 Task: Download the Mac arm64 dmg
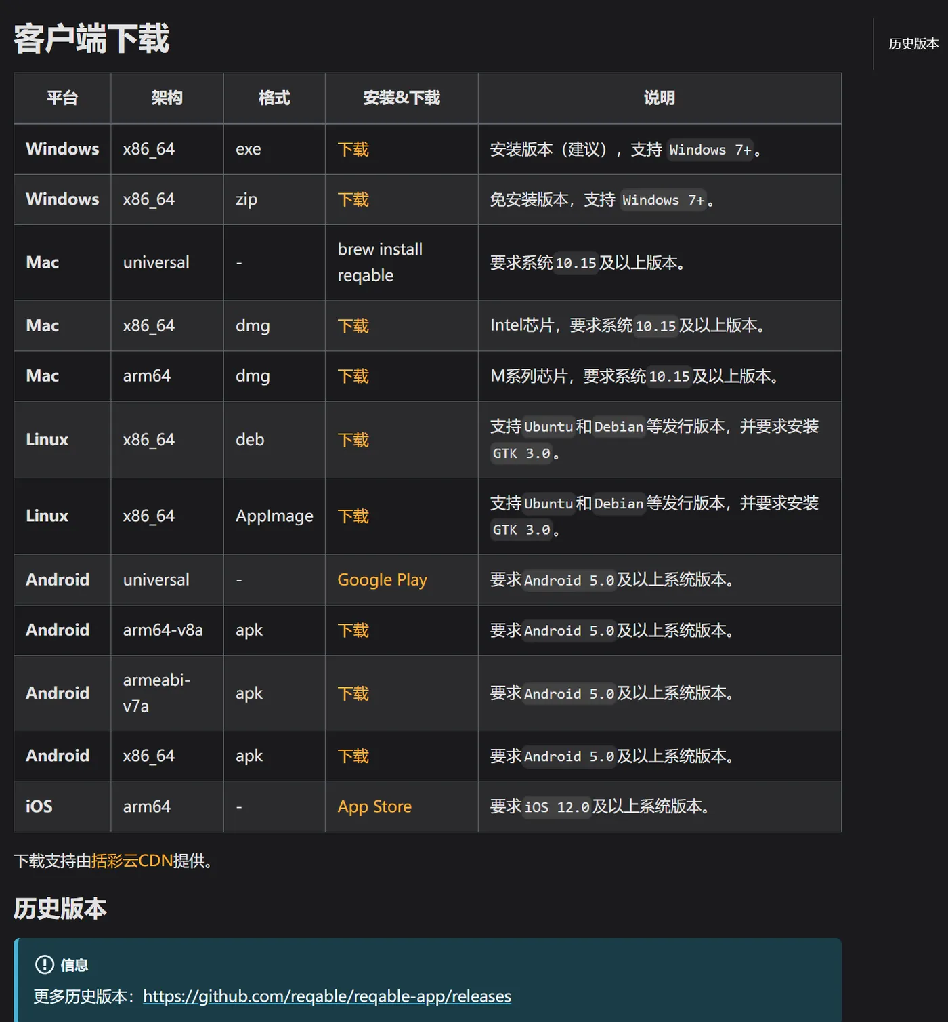click(x=353, y=376)
